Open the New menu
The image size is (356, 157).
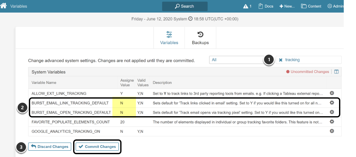(287, 6)
